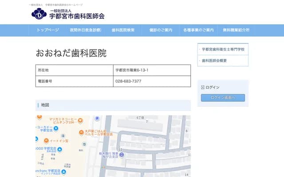Select the 健診のご案内 menu item
The height and width of the screenshot is (177, 284).
(x=161, y=30)
